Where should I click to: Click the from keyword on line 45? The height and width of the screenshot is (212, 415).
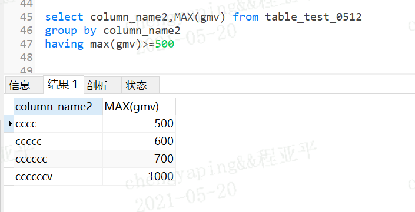[245, 17]
